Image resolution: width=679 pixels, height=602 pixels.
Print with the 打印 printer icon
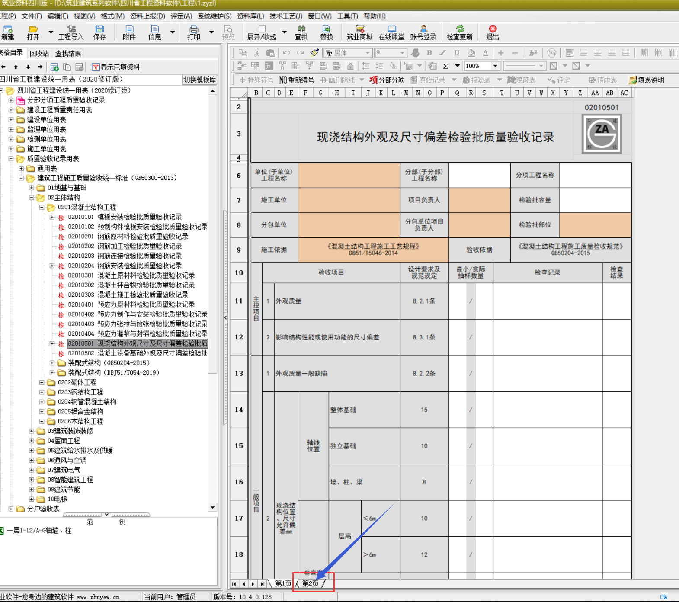click(194, 32)
